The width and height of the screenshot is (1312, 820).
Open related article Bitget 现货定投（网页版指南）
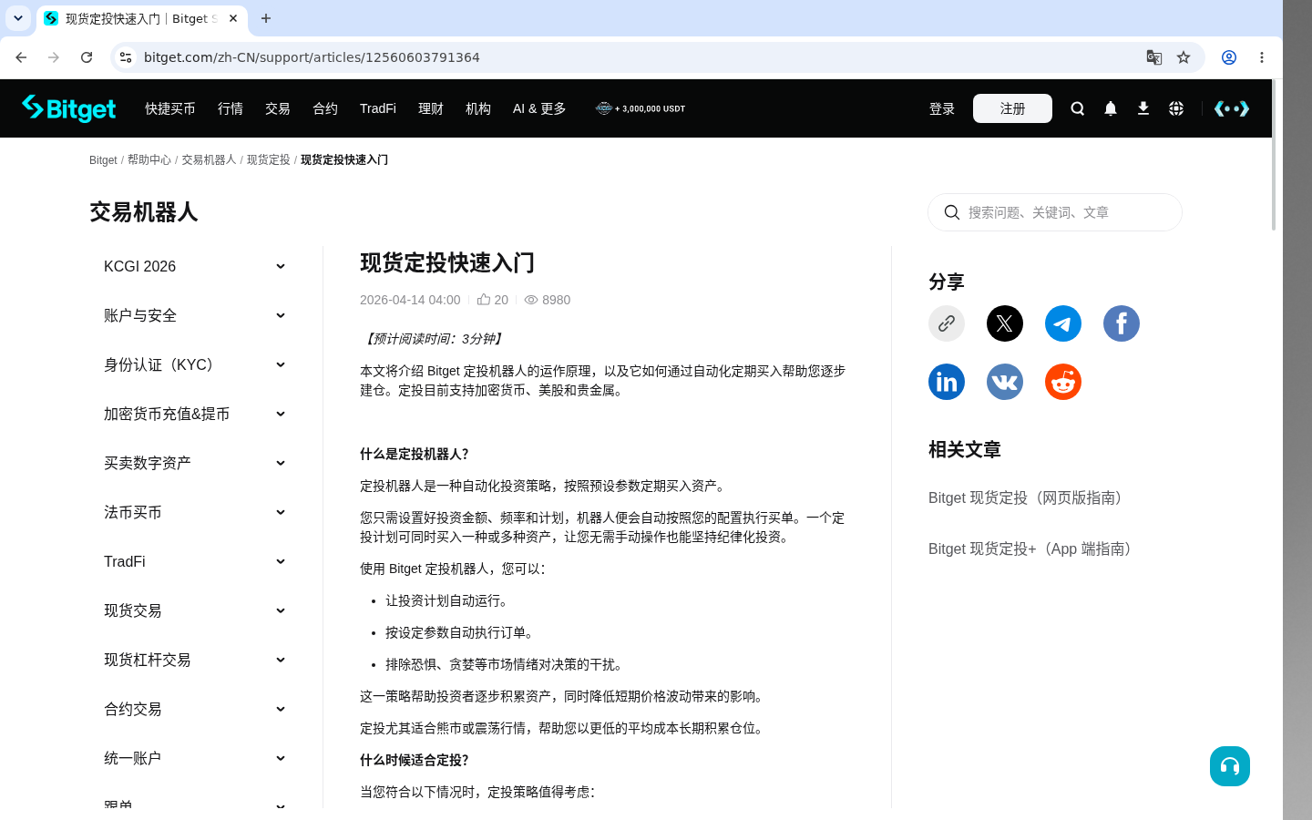1029,497
